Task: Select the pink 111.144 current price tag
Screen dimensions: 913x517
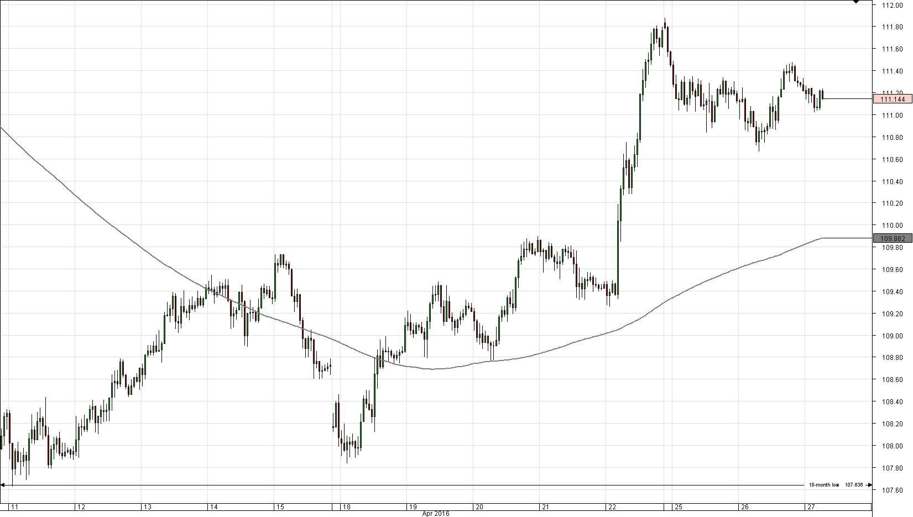Action: [x=892, y=99]
